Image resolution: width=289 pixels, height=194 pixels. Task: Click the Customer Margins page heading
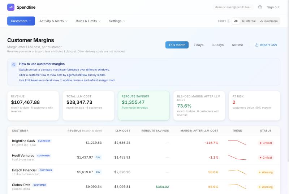point(31,40)
